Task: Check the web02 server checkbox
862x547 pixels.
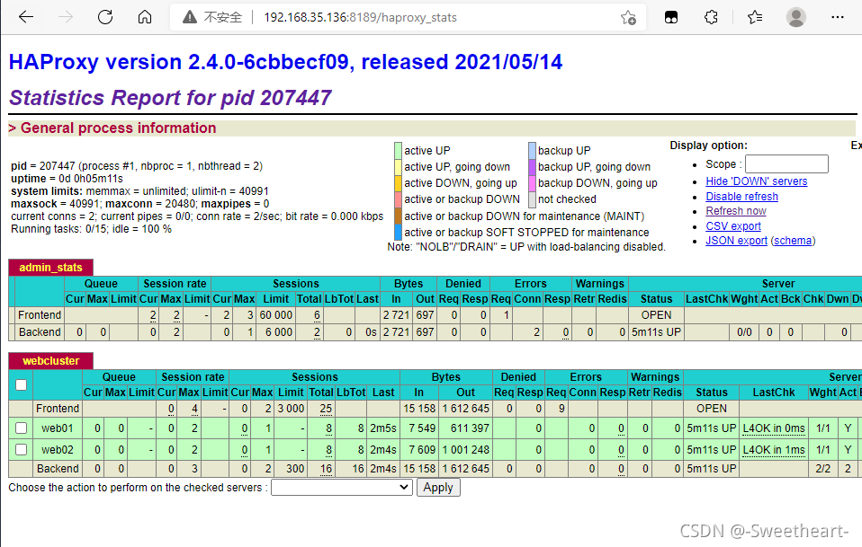Action: (21, 449)
